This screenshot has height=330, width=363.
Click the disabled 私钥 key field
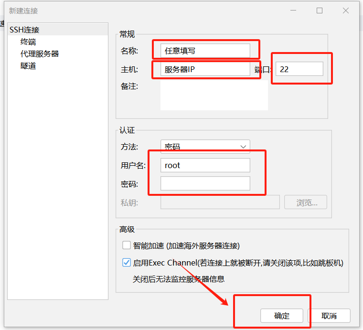point(220,202)
